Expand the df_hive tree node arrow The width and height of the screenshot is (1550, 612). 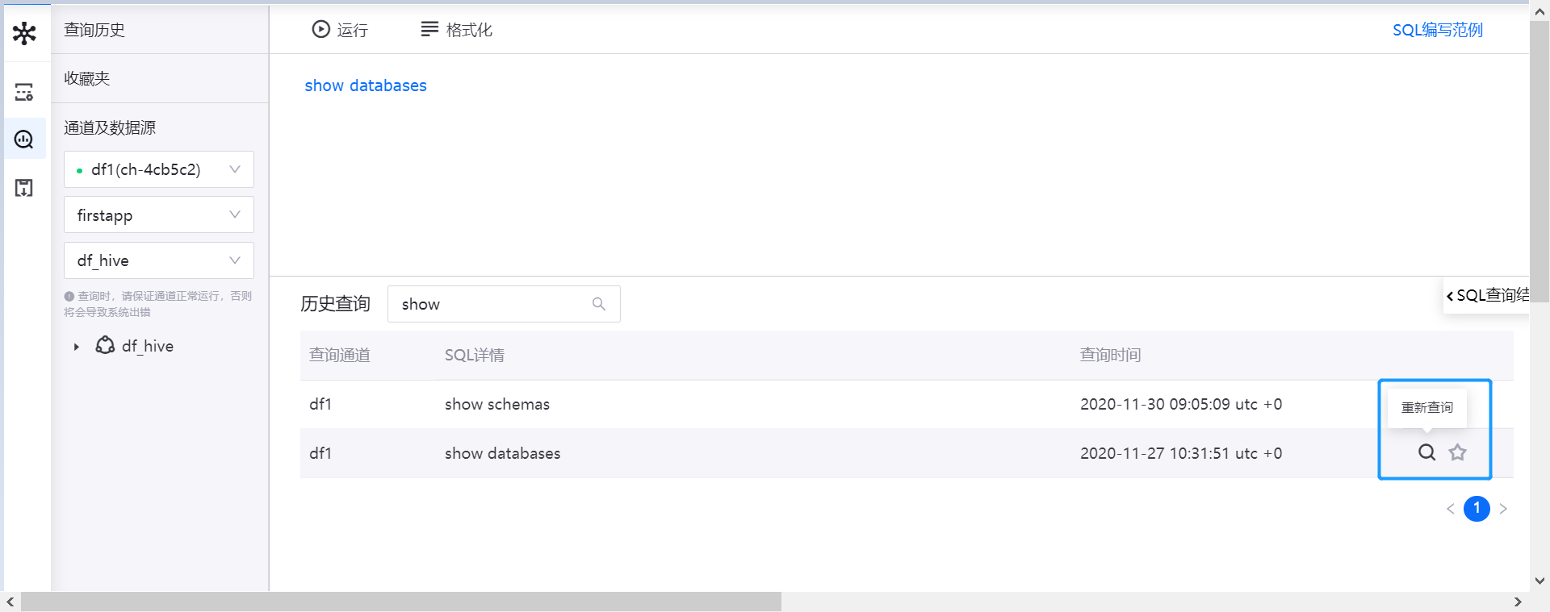click(77, 347)
